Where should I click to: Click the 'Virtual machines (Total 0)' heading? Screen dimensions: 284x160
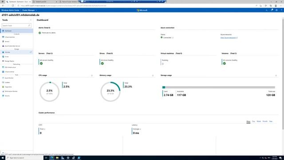pyautogui.click(x=171, y=53)
